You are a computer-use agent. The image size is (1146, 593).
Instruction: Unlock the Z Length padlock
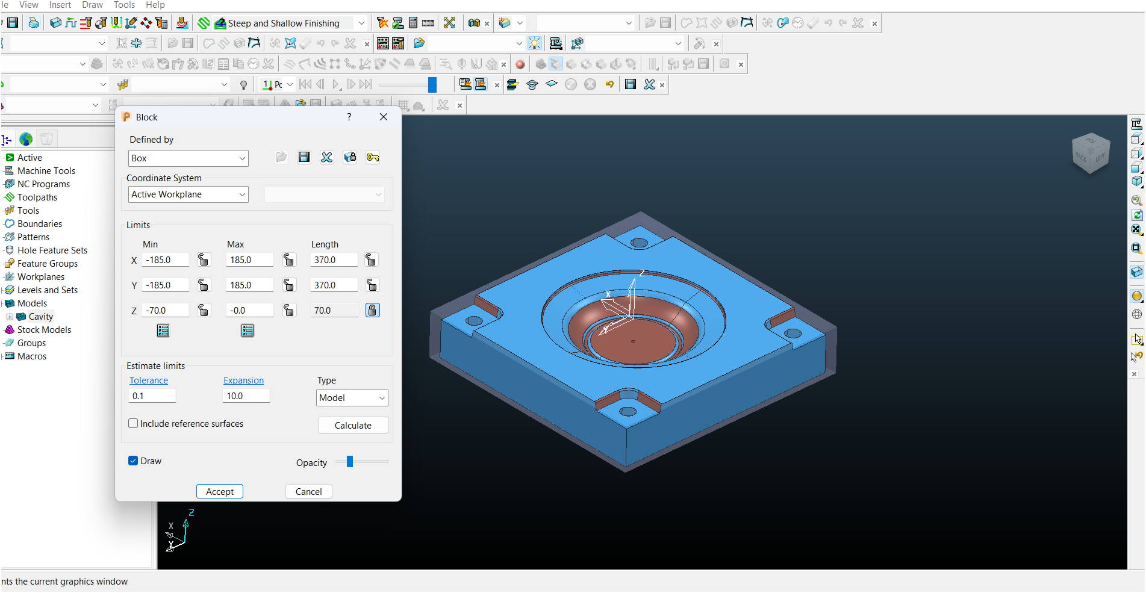tap(373, 310)
